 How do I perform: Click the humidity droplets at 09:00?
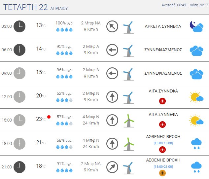pyautogui.click(x=64, y=77)
